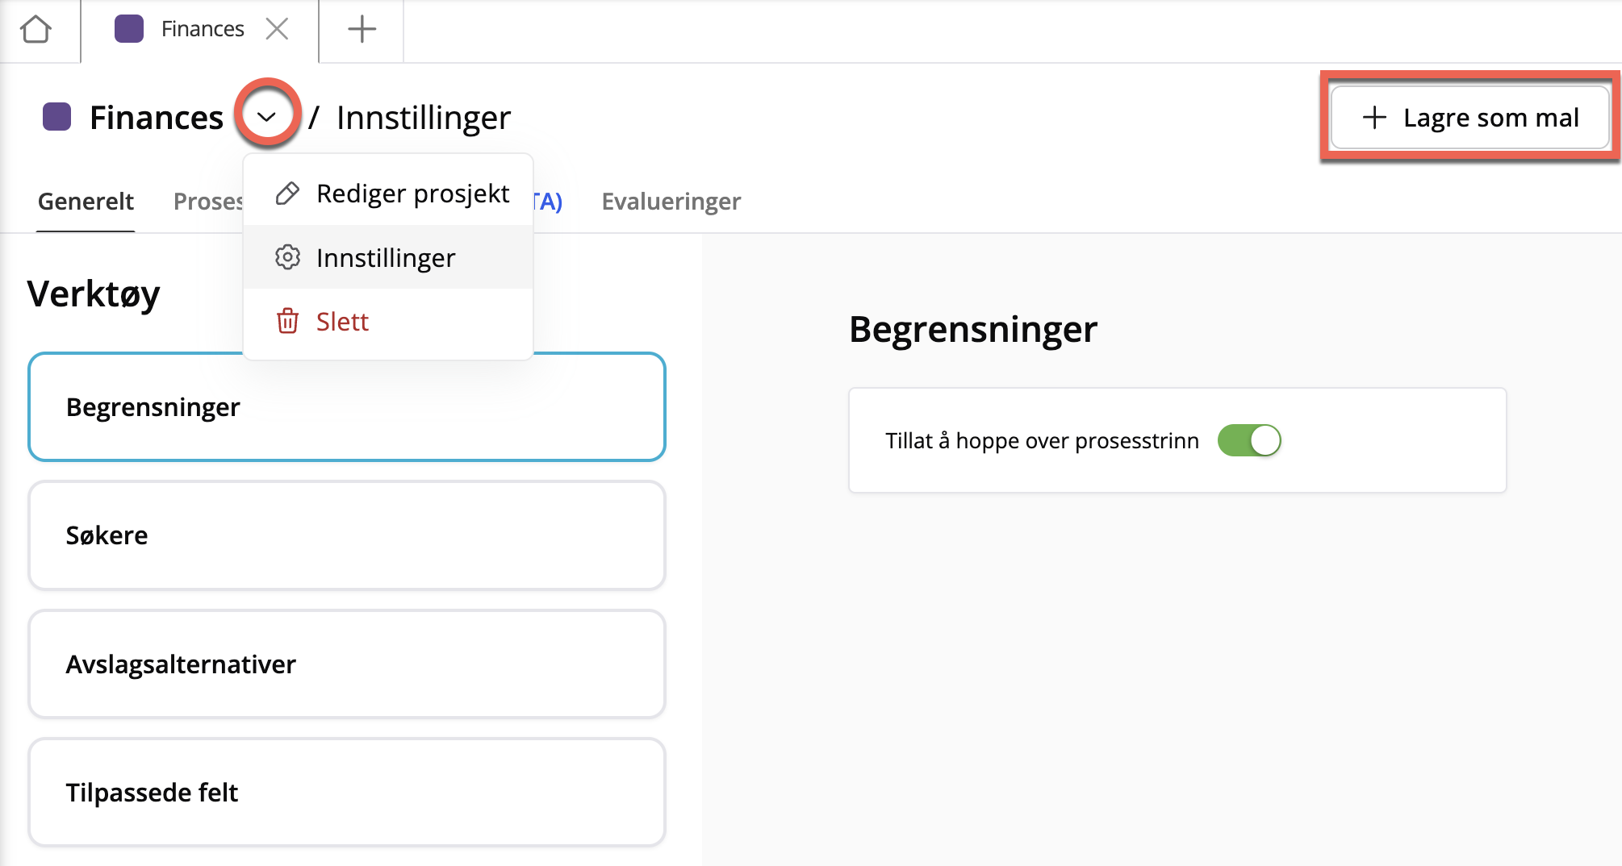The height and width of the screenshot is (866, 1622).
Task: Switch to the Generelt tab
Action: (x=86, y=201)
